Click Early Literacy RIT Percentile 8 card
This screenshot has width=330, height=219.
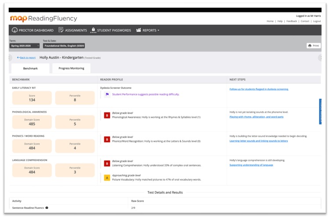75,98
